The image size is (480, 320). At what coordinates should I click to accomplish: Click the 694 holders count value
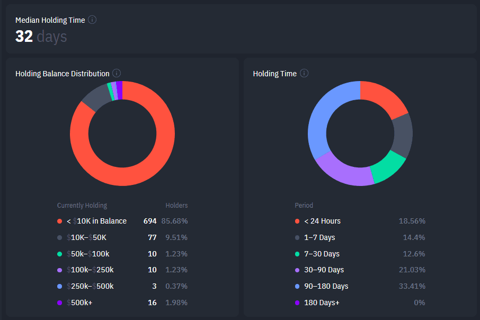pyautogui.click(x=149, y=221)
